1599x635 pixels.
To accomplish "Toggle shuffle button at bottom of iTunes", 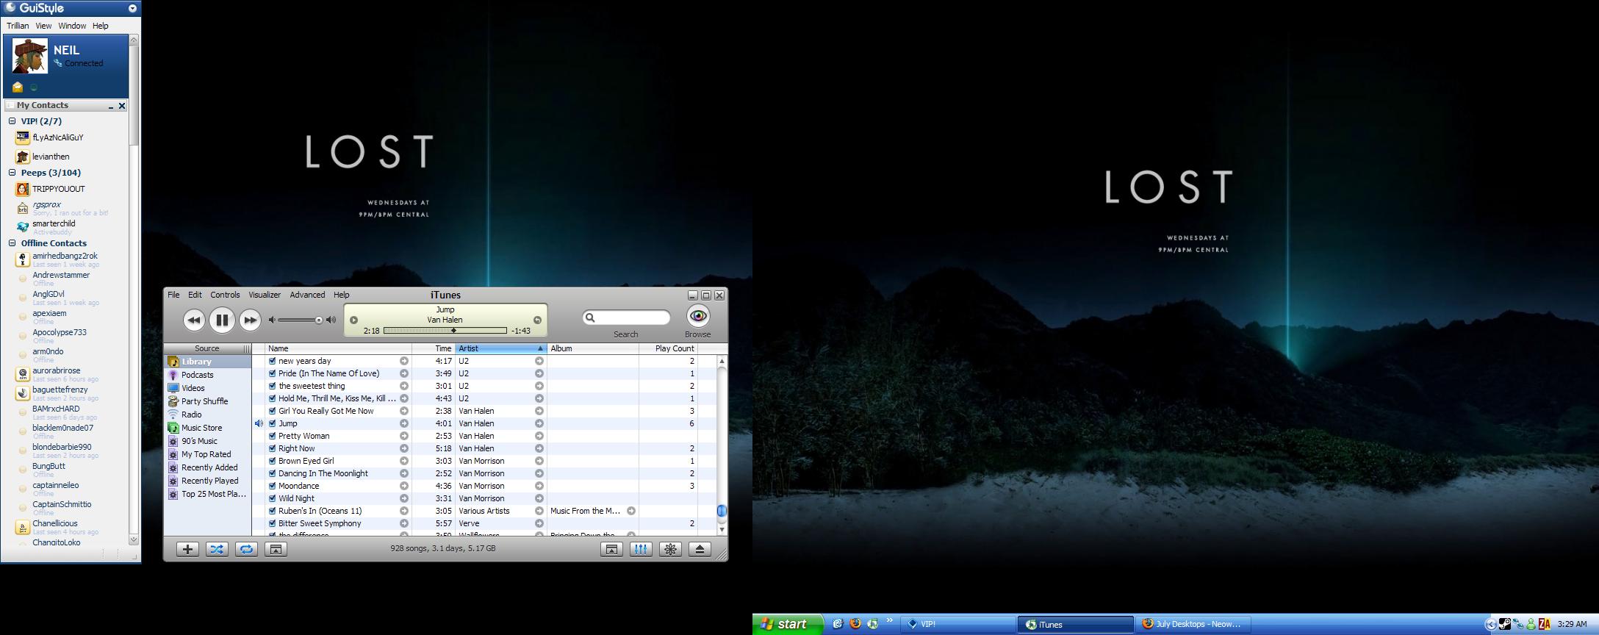I will point(217,549).
